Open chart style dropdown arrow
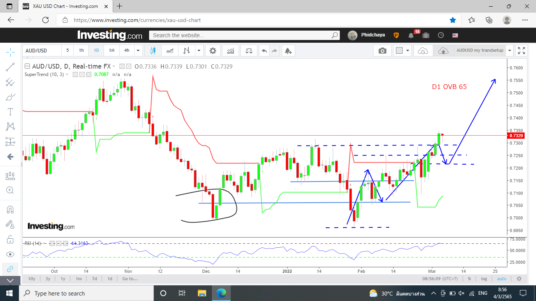This screenshot has width=536, height=301. 199,51
